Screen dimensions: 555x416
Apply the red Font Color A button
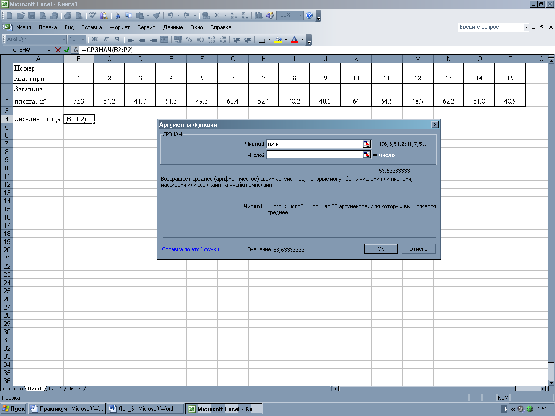pyautogui.click(x=294, y=39)
